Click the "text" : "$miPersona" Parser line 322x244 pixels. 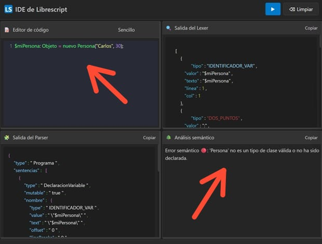click(57, 223)
